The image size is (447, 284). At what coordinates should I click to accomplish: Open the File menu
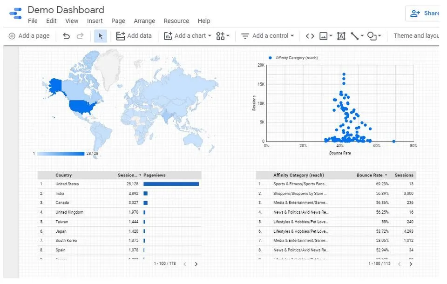(x=33, y=21)
